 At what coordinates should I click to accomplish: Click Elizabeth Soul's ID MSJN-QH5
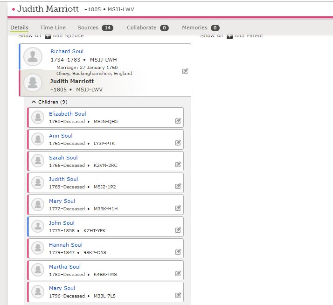click(x=105, y=122)
